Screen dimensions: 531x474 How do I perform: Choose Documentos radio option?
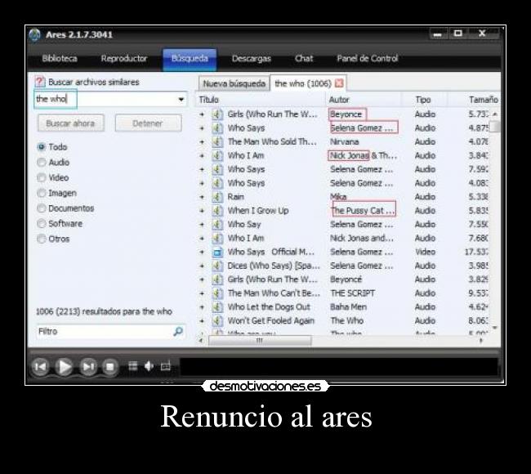click(x=42, y=208)
